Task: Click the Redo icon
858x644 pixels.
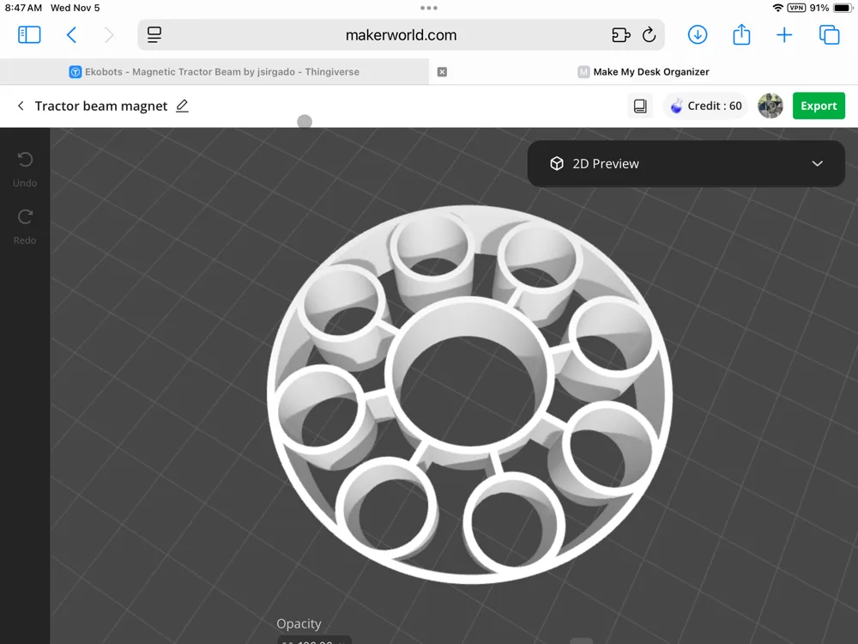Action: pos(25,217)
